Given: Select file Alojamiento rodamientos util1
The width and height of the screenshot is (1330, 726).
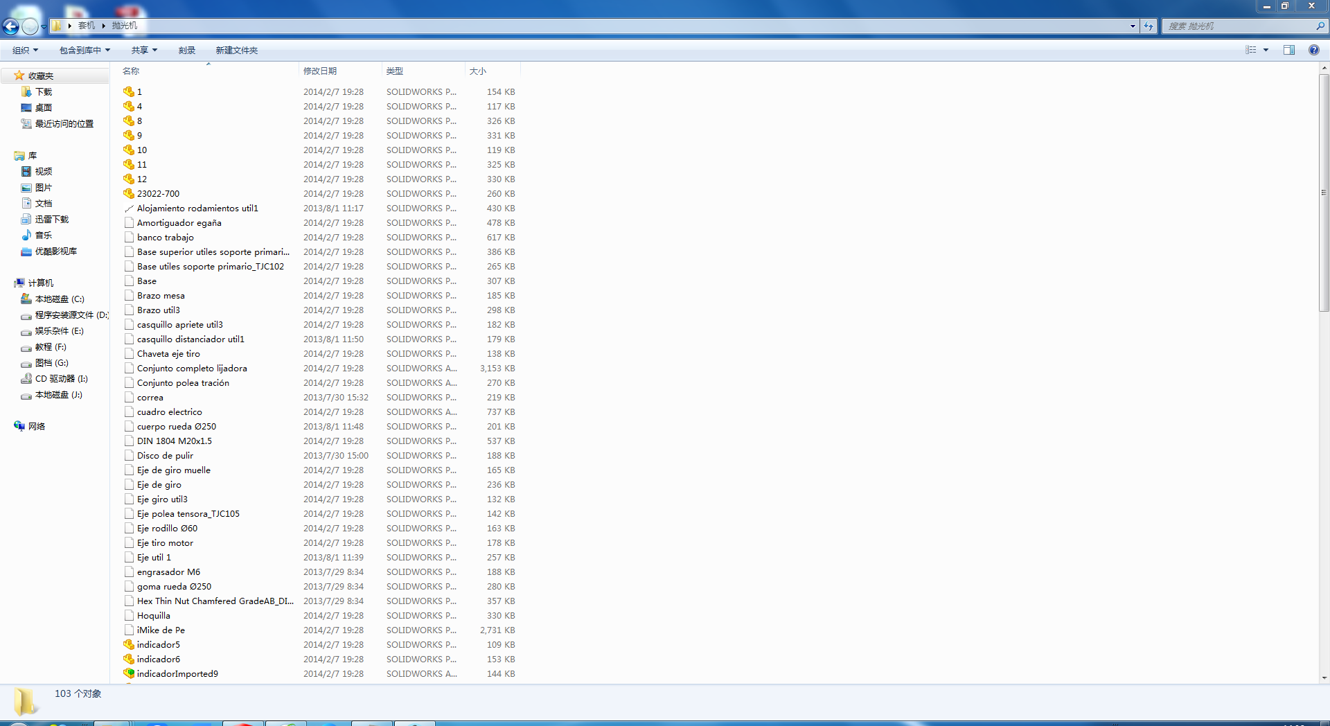Looking at the screenshot, I should click(197, 208).
